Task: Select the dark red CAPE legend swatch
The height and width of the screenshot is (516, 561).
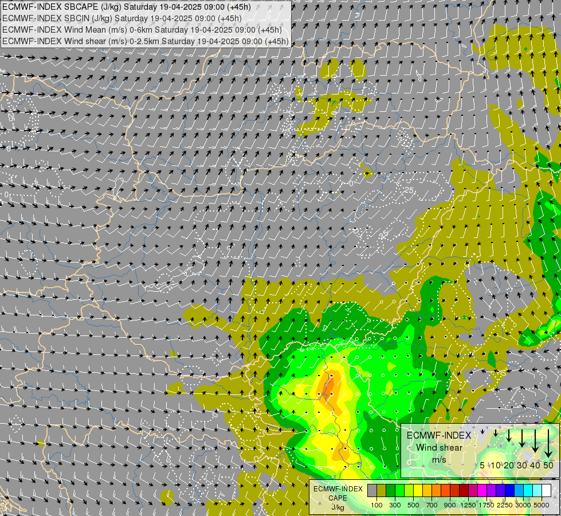Action: pyautogui.click(x=464, y=490)
